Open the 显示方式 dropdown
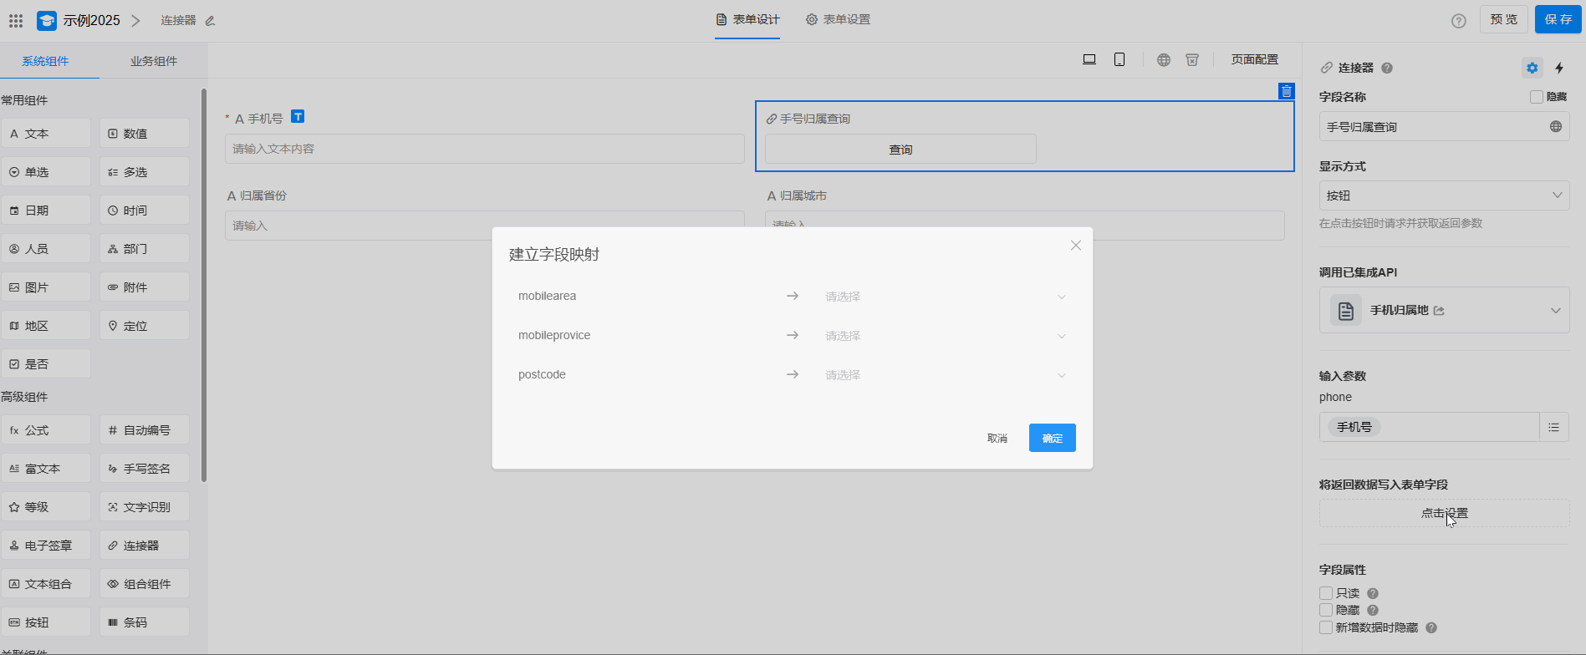 coord(1444,195)
